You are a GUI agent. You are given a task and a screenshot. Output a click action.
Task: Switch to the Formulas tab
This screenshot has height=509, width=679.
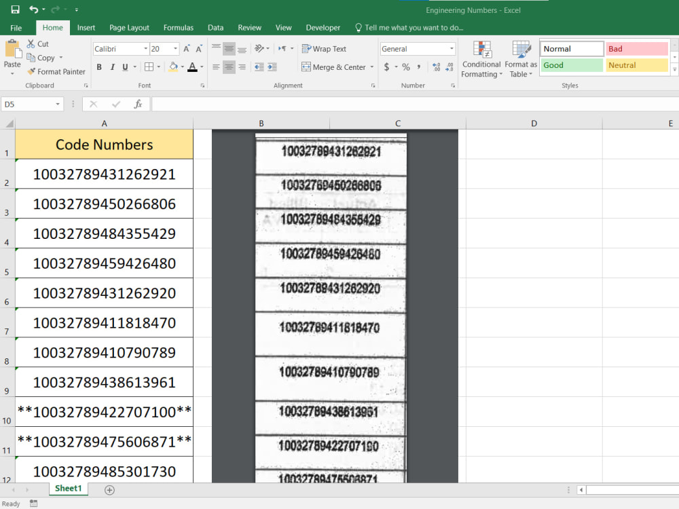point(179,28)
